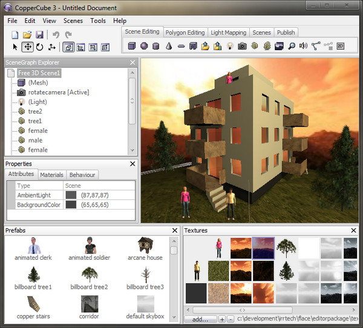Add a camera with the camera icon
This screenshot has height=328, width=363.
pyautogui.click(x=242, y=46)
